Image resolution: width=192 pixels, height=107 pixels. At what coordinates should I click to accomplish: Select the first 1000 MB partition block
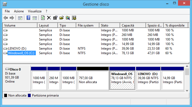click(x=39, y=78)
